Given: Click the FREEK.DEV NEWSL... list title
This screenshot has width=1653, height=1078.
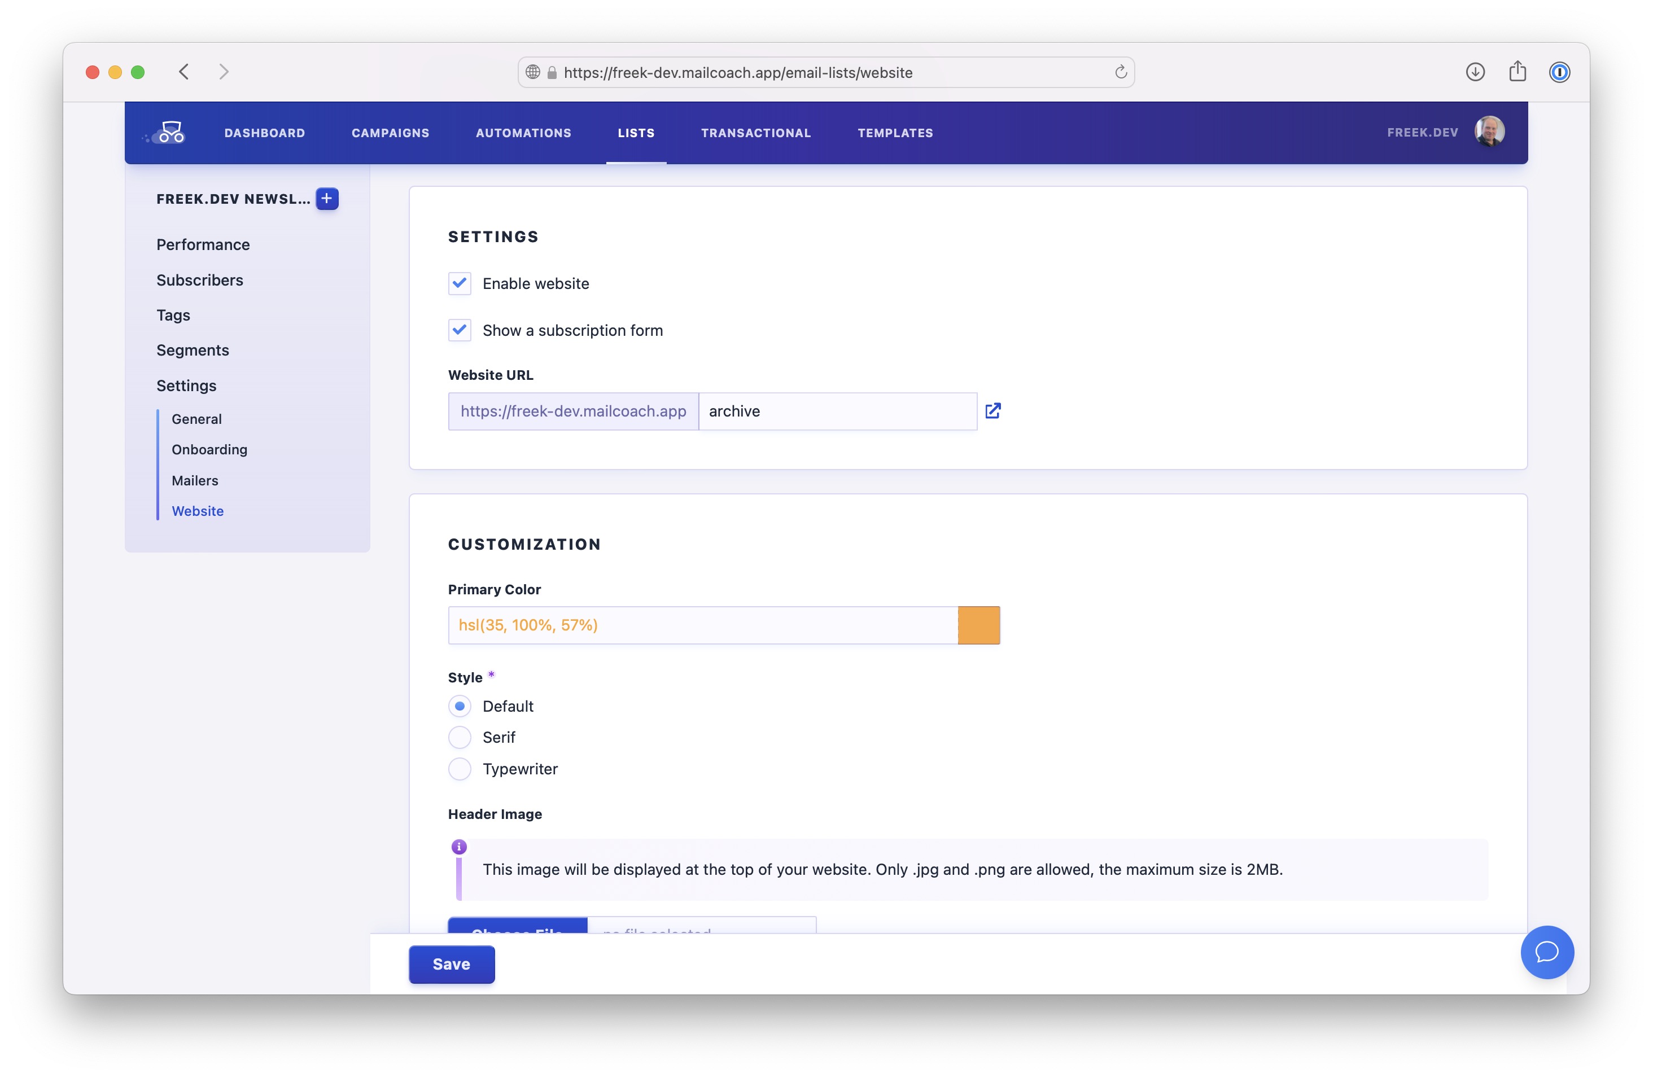Looking at the screenshot, I should [x=233, y=199].
